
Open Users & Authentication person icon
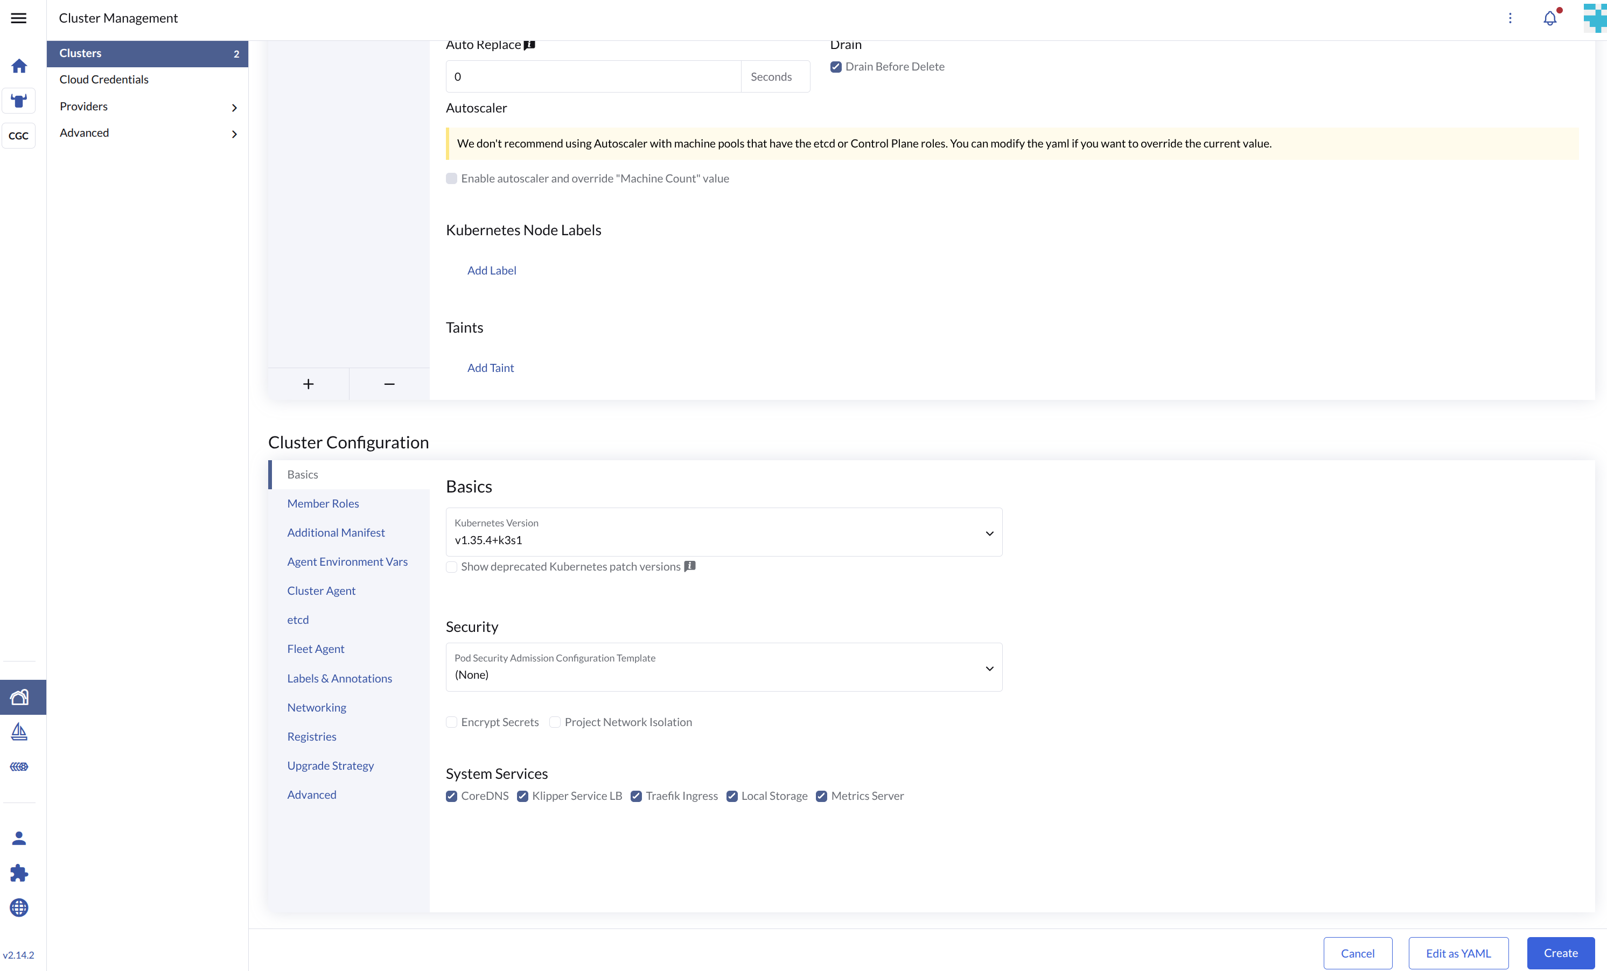19,838
